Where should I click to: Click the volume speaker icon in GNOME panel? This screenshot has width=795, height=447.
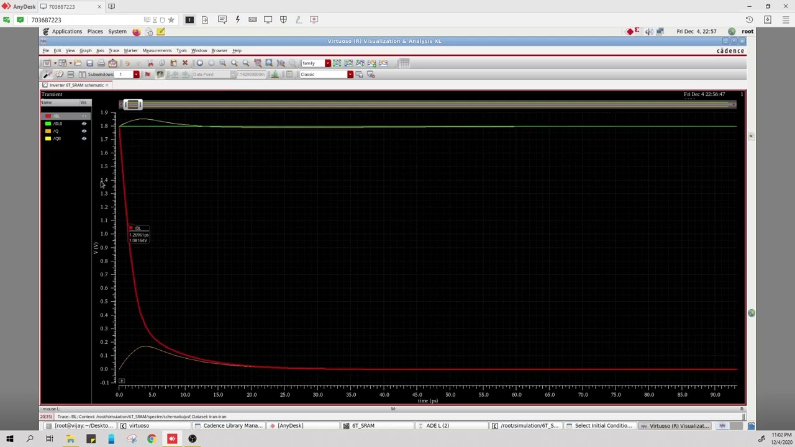(x=649, y=32)
